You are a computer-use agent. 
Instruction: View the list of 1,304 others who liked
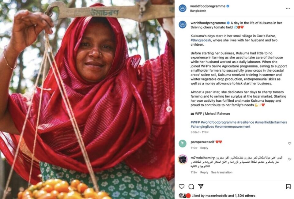tap(246, 196)
